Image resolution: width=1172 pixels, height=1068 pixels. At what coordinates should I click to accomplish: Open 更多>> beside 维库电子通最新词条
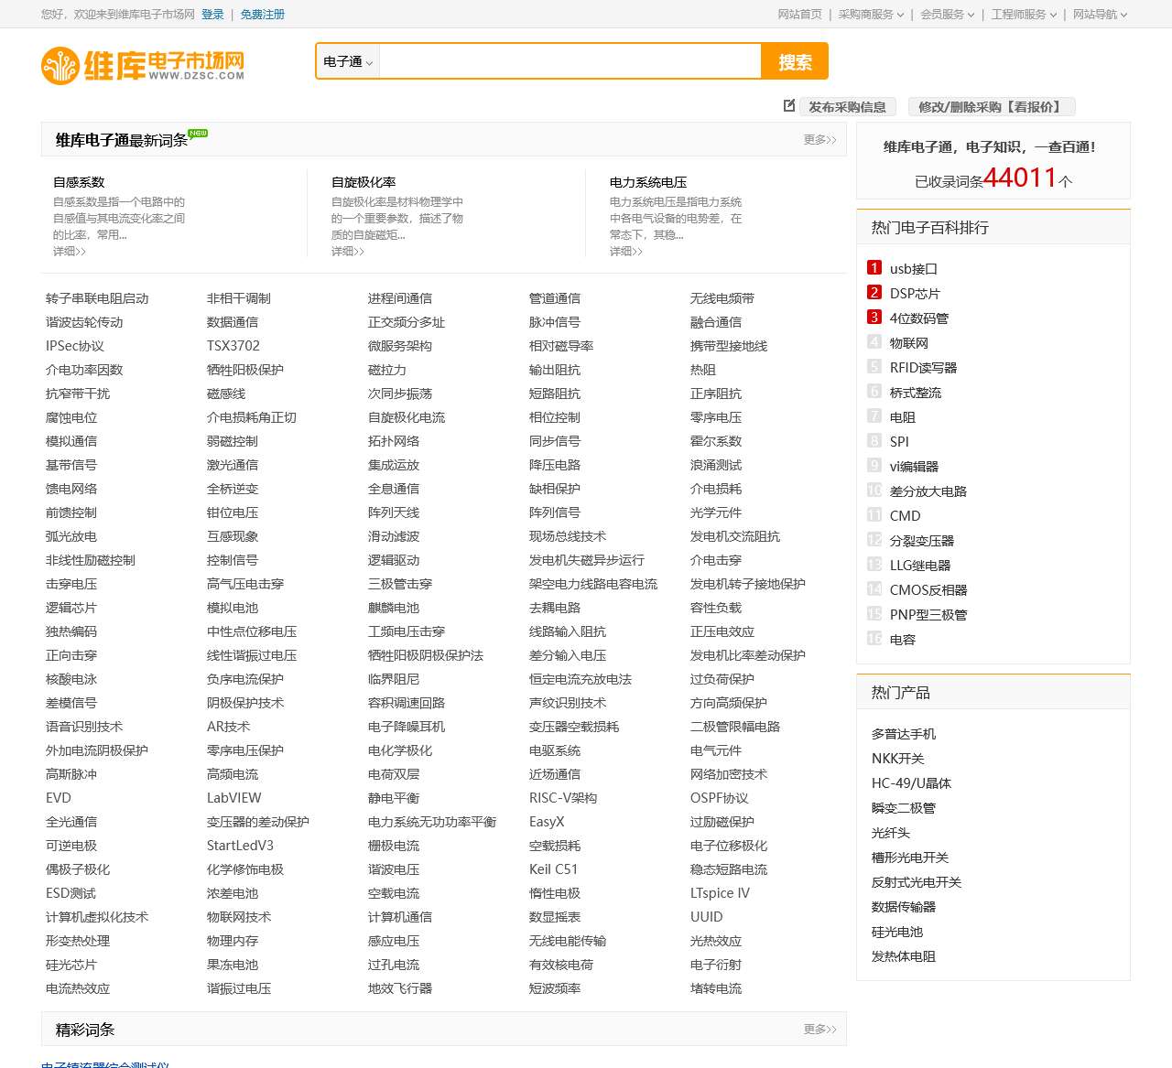pos(819,140)
